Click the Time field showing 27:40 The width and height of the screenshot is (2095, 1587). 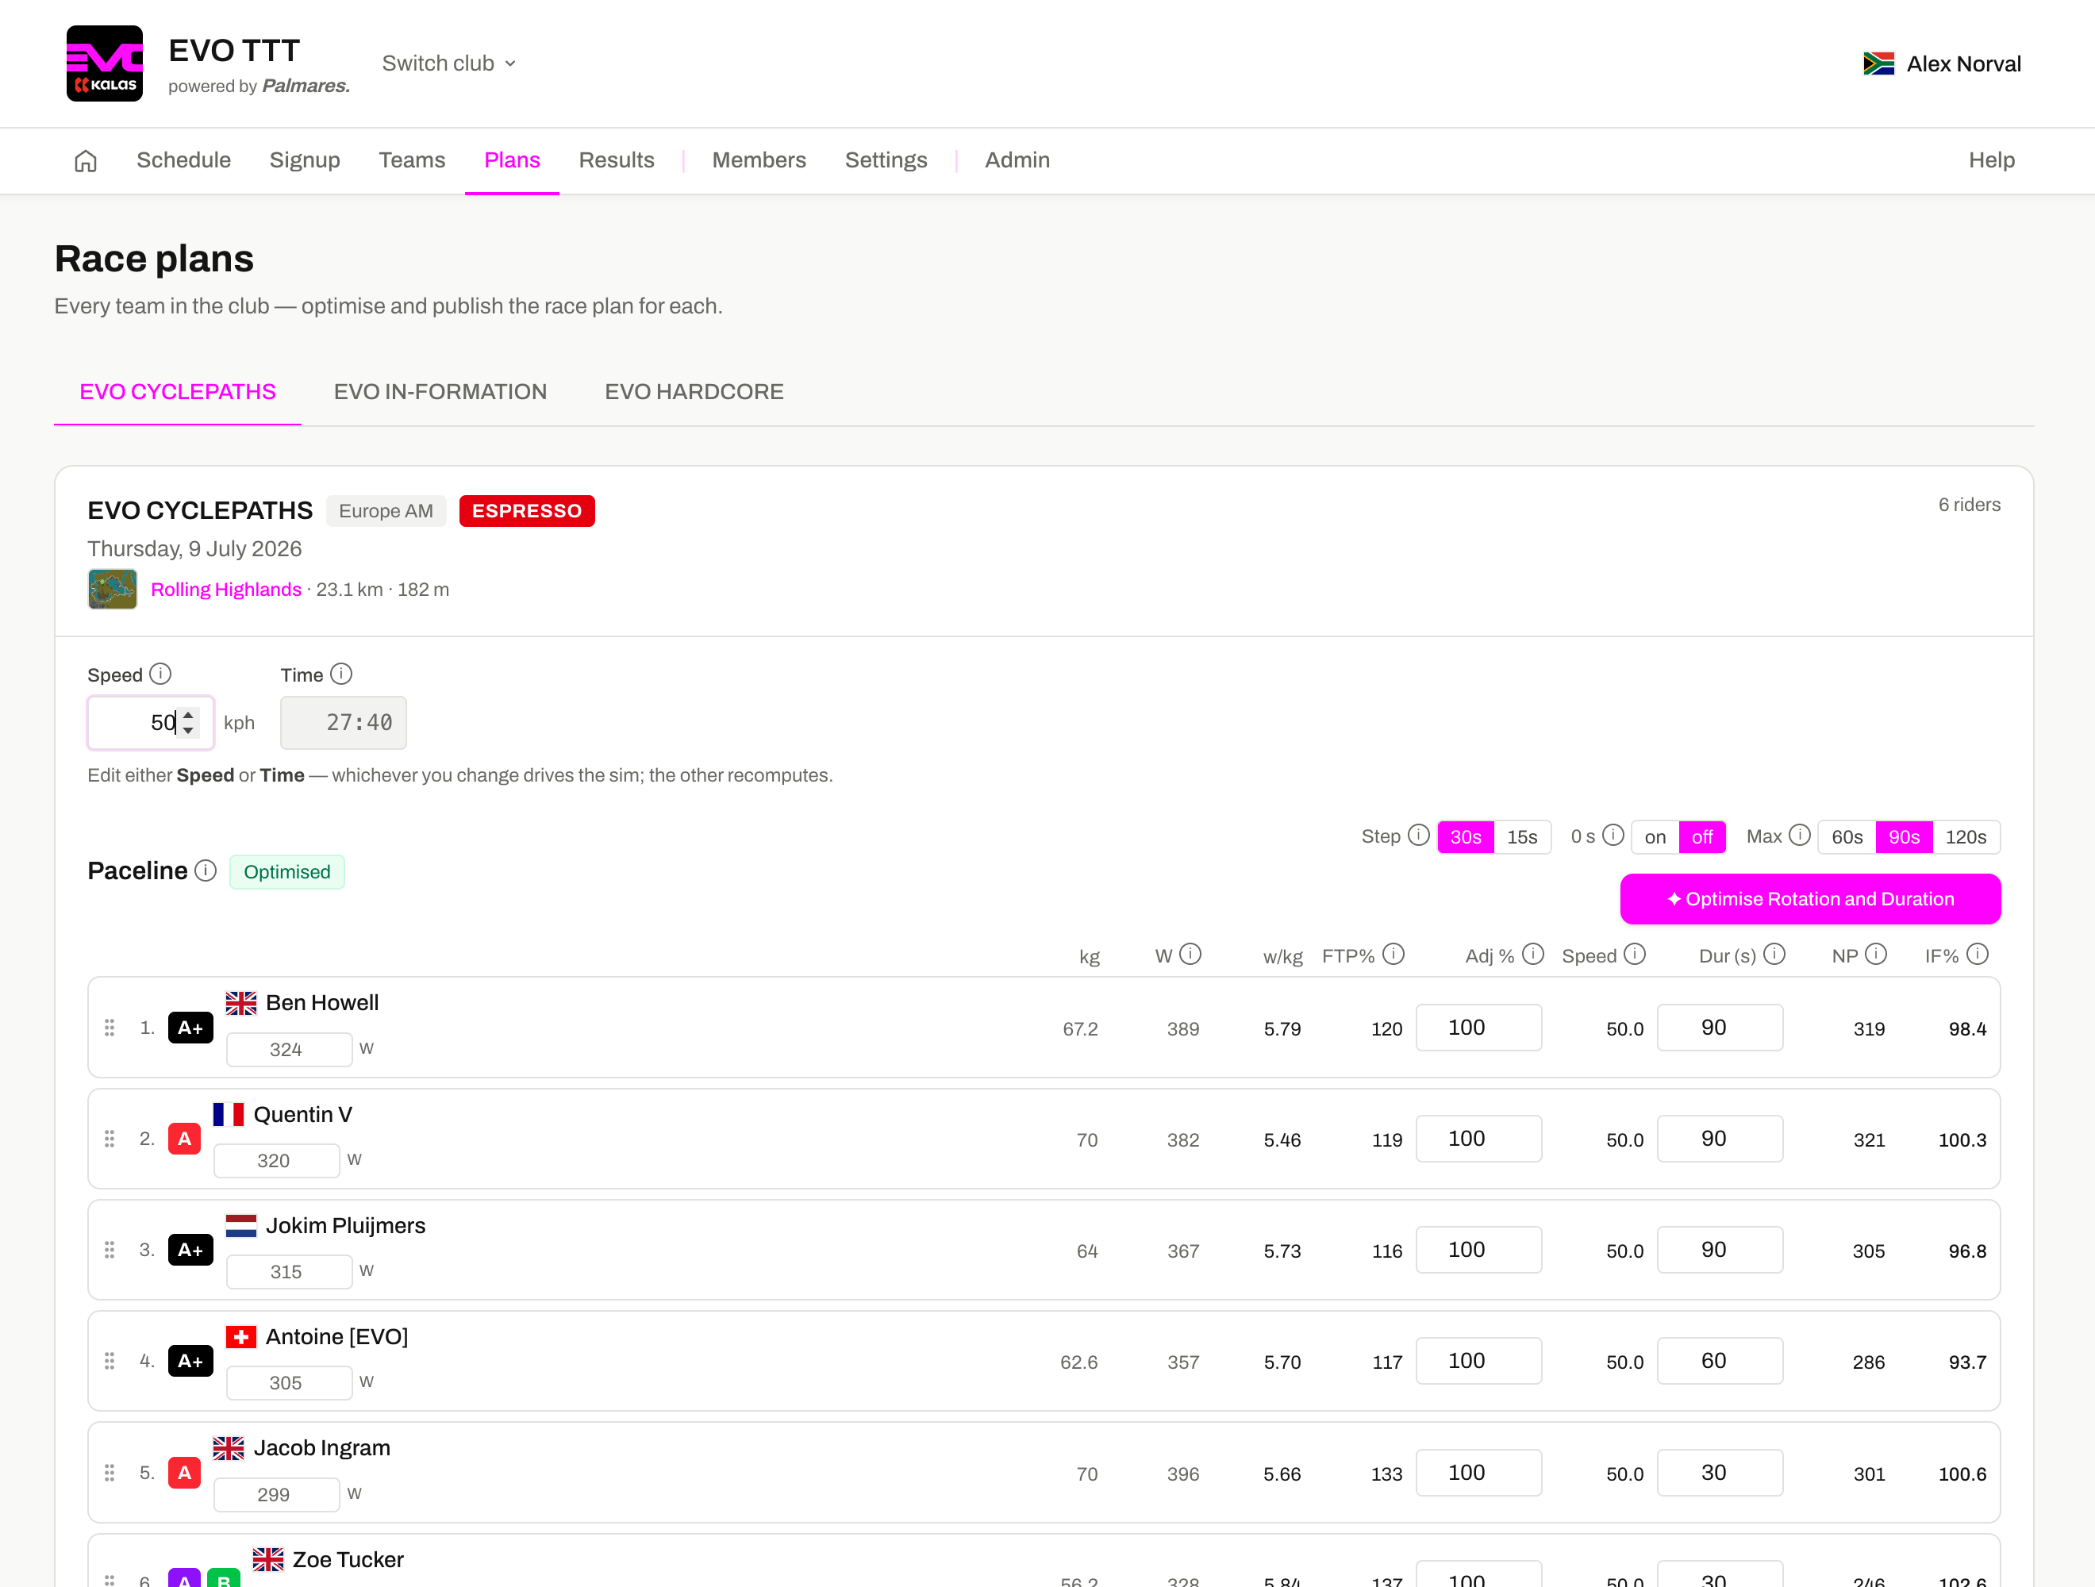tap(344, 723)
